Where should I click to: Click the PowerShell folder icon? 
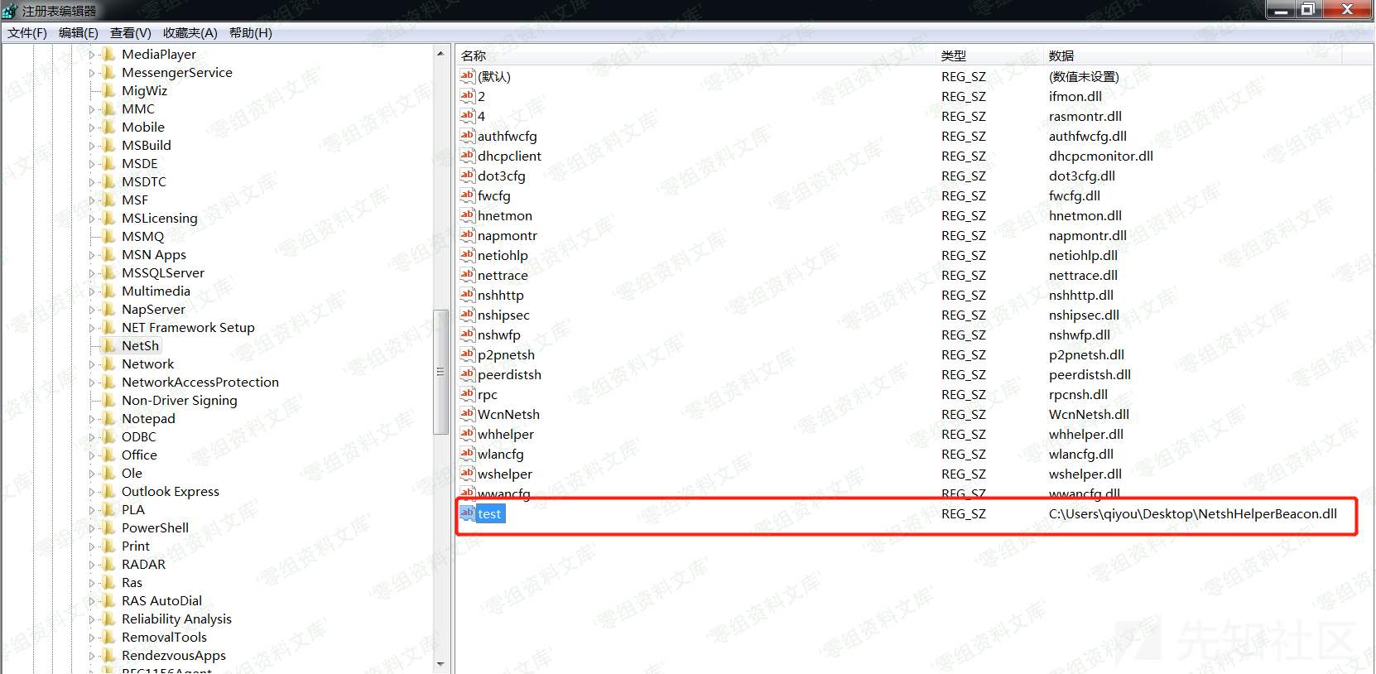(108, 528)
